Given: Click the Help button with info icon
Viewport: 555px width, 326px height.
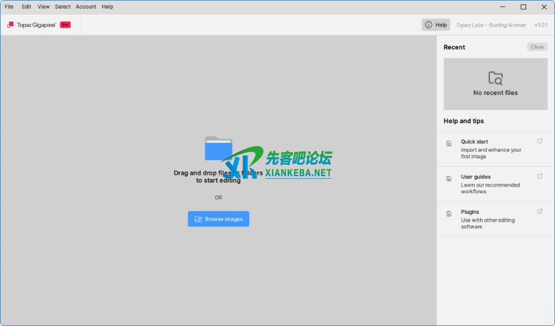Looking at the screenshot, I should coord(436,25).
